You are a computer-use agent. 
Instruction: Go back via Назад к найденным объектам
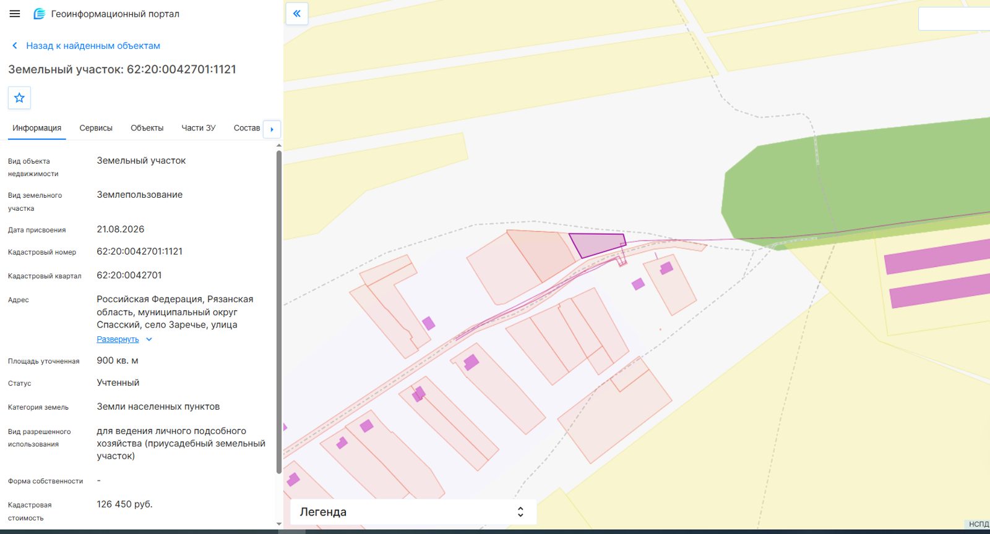pos(93,46)
